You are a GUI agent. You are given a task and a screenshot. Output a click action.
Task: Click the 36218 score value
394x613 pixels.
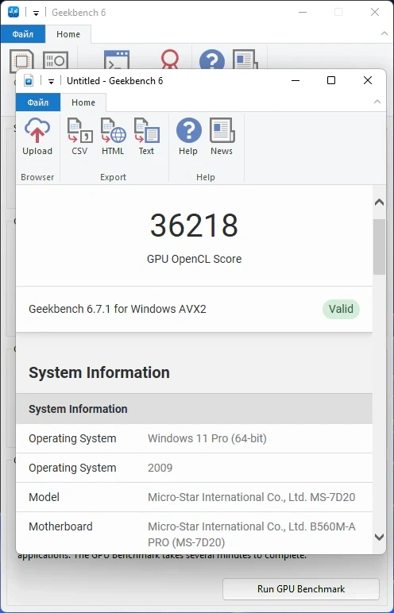[194, 226]
